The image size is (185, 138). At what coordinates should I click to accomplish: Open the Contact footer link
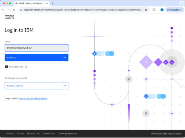pos(10,134)
